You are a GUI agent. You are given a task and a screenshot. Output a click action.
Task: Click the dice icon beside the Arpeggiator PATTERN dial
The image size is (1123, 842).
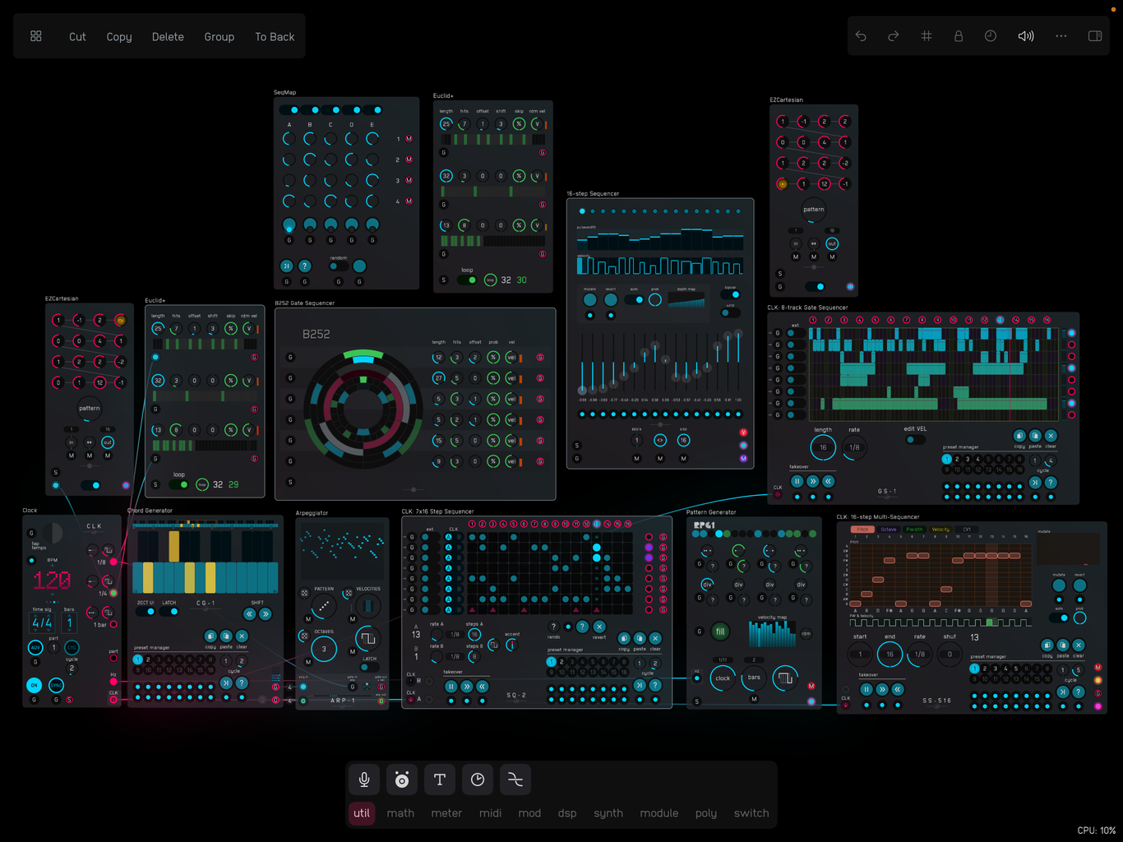[x=303, y=594]
